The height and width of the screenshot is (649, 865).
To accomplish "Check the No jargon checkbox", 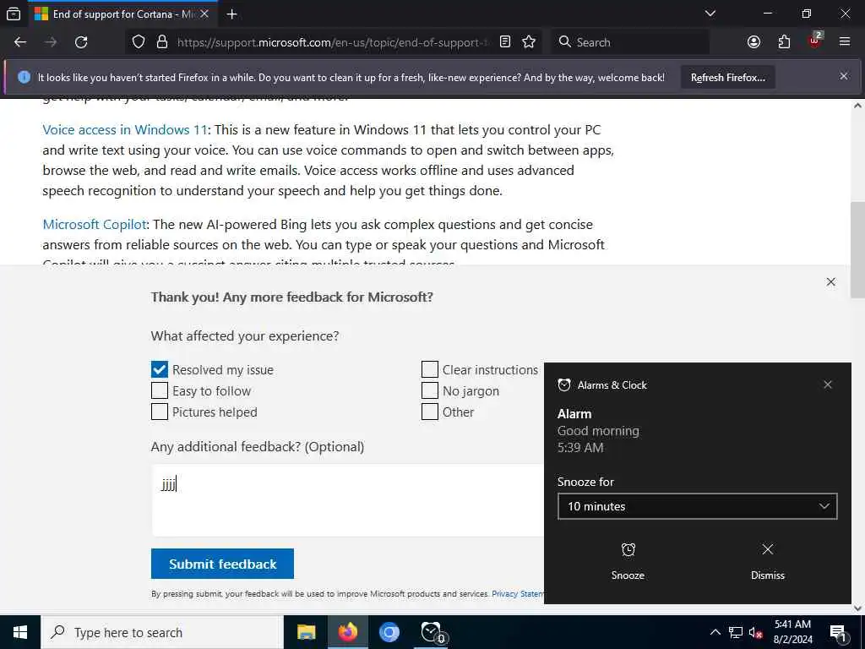I will tap(430, 390).
